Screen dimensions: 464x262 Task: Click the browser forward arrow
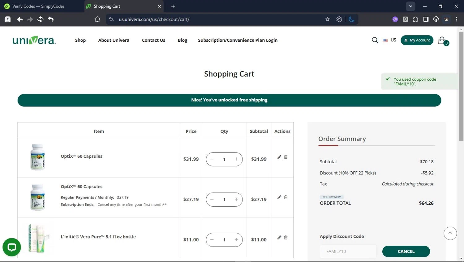click(30, 19)
